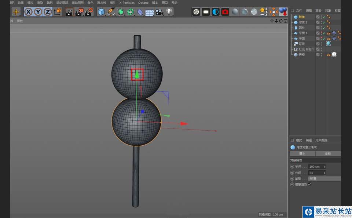Open the 运动图形 menu
Screen dimensions: 352x218
pyautogui.click(x=78, y=3)
